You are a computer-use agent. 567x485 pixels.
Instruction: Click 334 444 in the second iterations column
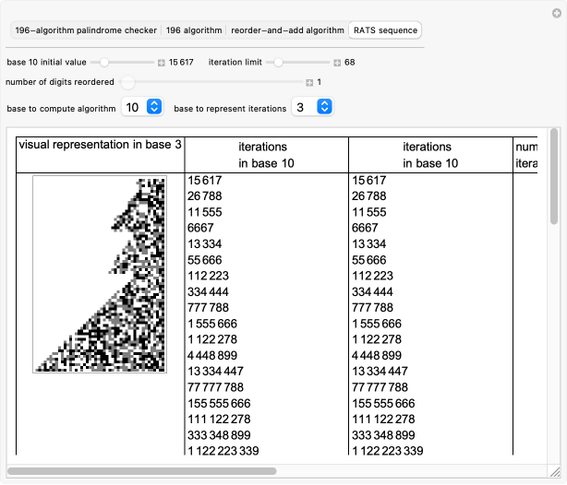[x=372, y=291]
